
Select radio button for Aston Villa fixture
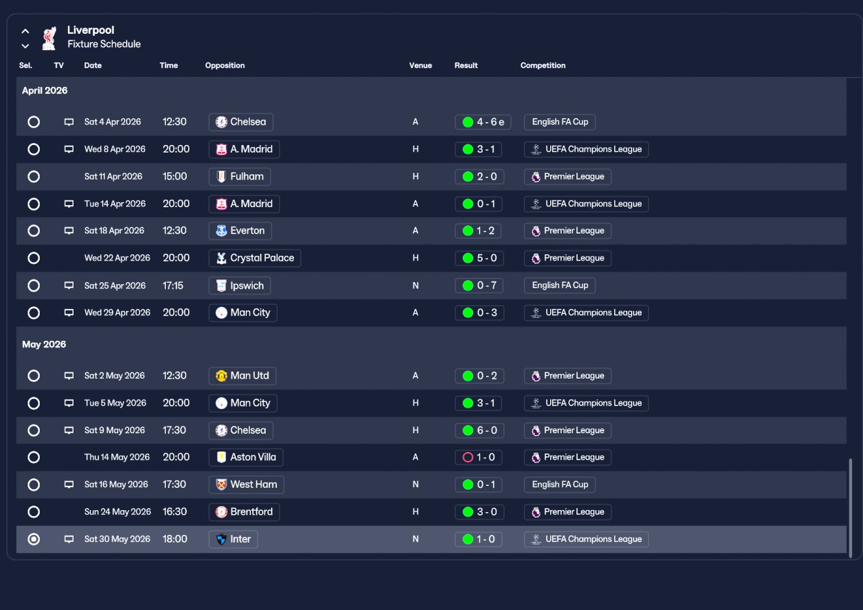coord(34,457)
